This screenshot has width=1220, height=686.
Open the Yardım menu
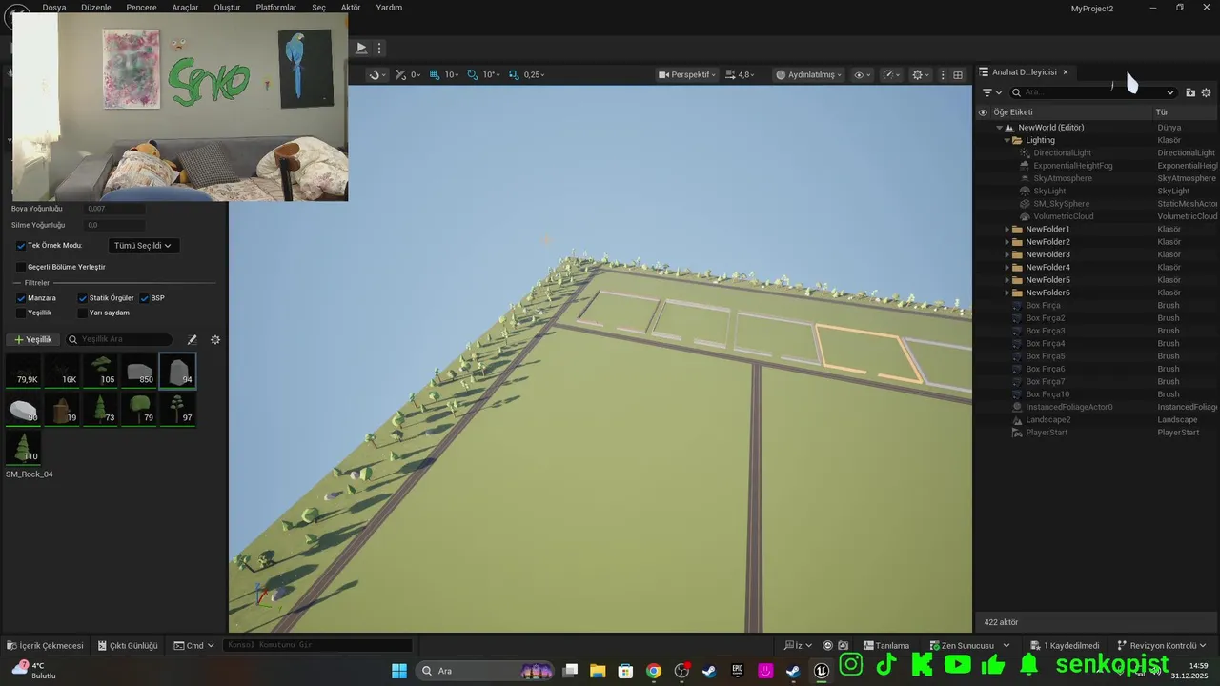click(x=389, y=7)
